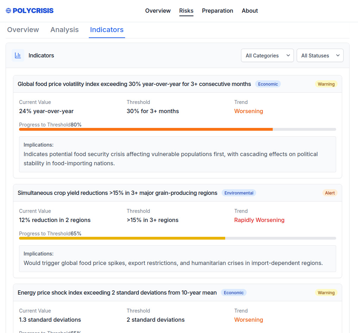Select the Indicators tab

pos(107,30)
